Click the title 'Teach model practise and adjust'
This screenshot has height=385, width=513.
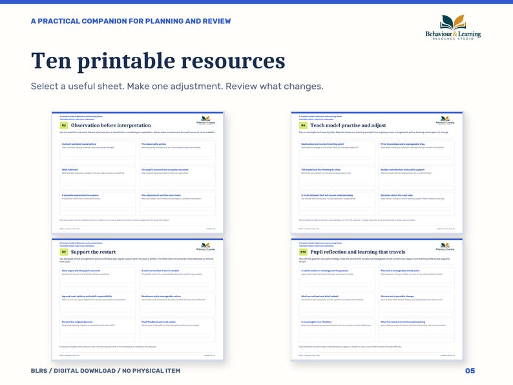coord(348,125)
